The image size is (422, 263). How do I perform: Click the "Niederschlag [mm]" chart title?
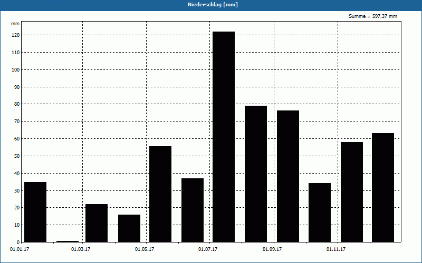pyautogui.click(x=213, y=5)
